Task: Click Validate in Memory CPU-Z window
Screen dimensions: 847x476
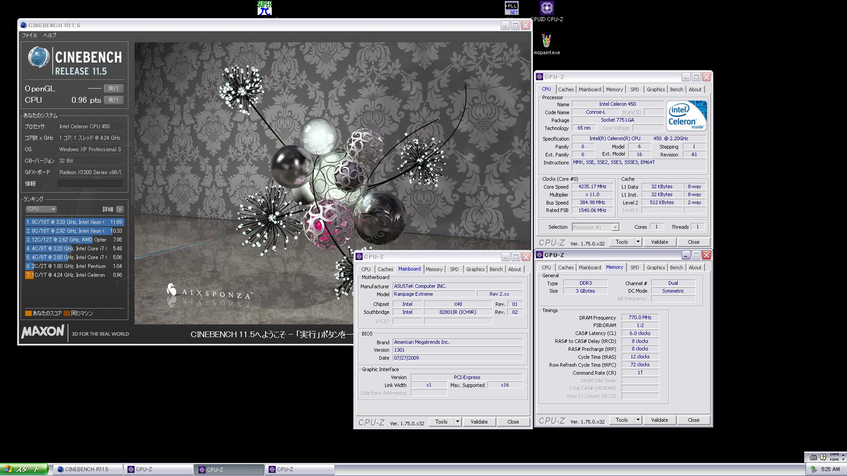Action: pos(660,420)
